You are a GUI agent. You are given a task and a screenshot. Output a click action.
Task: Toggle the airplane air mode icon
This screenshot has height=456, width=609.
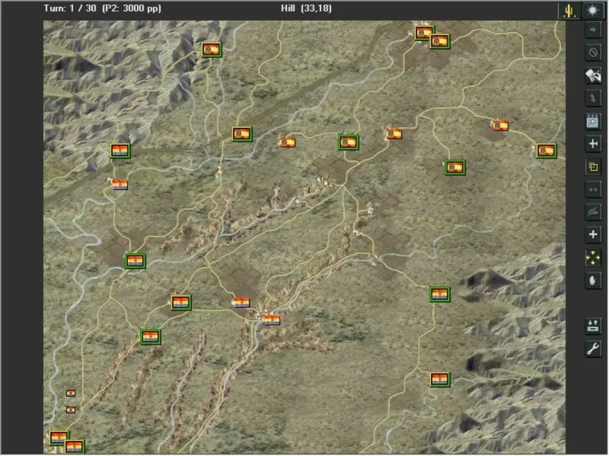pyautogui.click(x=593, y=144)
